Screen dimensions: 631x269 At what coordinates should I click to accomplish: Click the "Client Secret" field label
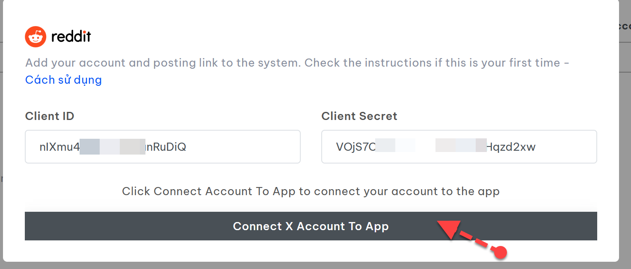coord(359,116)
